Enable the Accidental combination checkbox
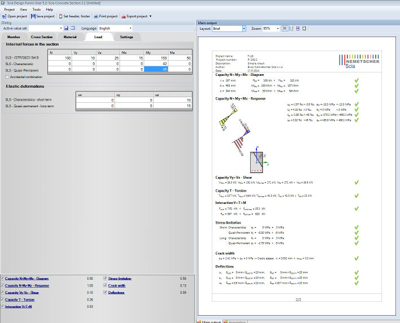400x323 pixels. pyautogui.click(x=7, y=76)
